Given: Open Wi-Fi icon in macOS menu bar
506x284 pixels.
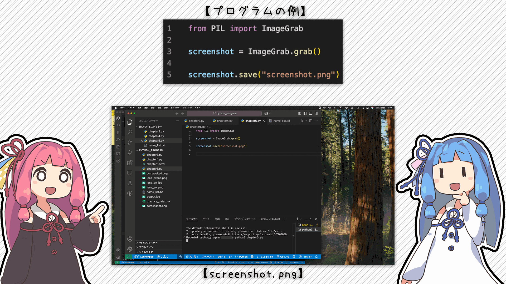Looking at the screenshot, I should (x=346, y=108).
